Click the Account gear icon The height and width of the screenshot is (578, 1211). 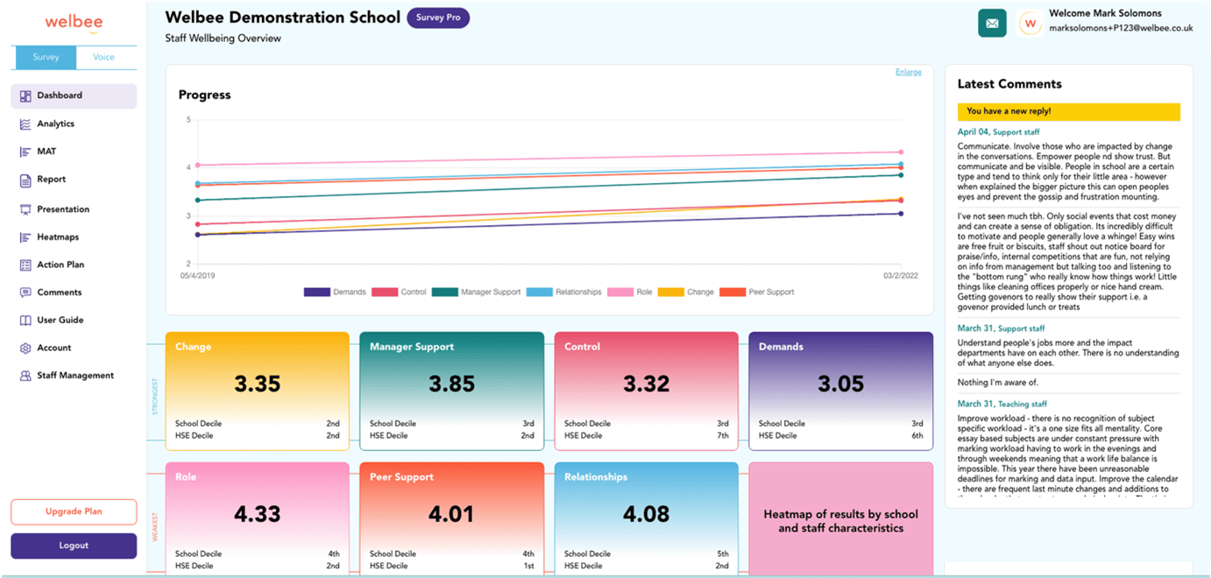click(x=25, y=348)
